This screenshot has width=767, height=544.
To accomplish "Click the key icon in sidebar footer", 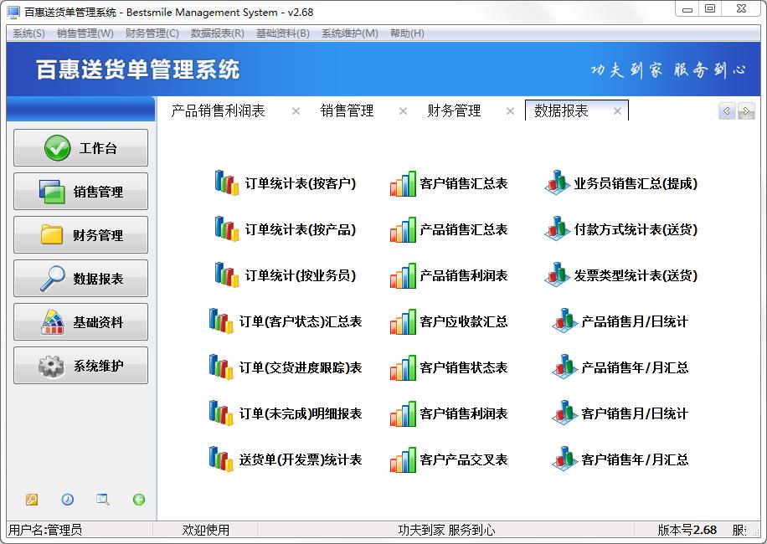I will (31, 500).
